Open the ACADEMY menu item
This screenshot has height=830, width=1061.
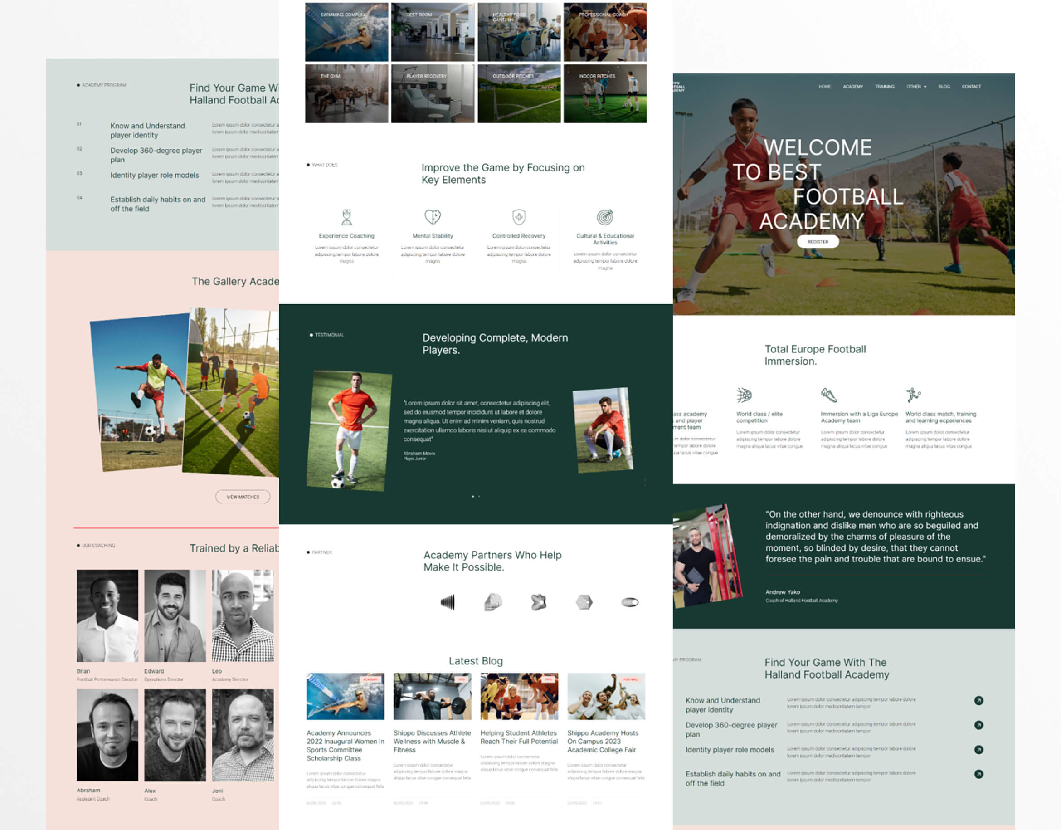point(852,87)
